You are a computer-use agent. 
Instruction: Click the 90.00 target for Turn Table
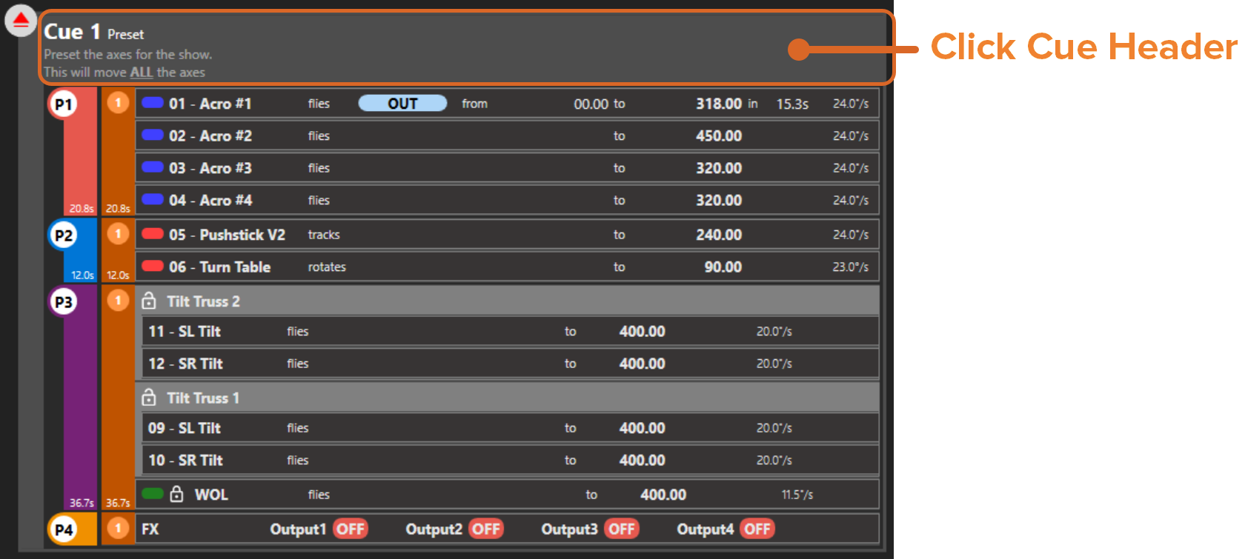[723, 267]
